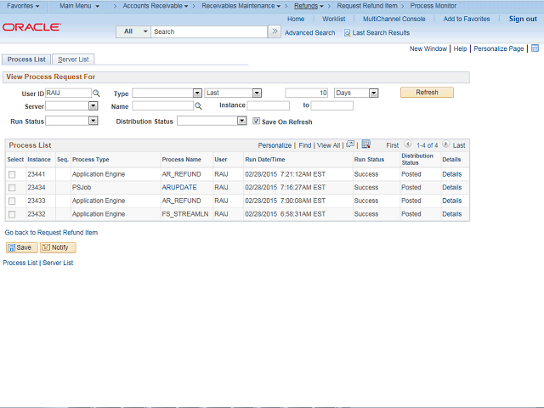Screen dimensions: 544x408
Task: Open the ARUPDATE process name link
Action: coord(180,187)
